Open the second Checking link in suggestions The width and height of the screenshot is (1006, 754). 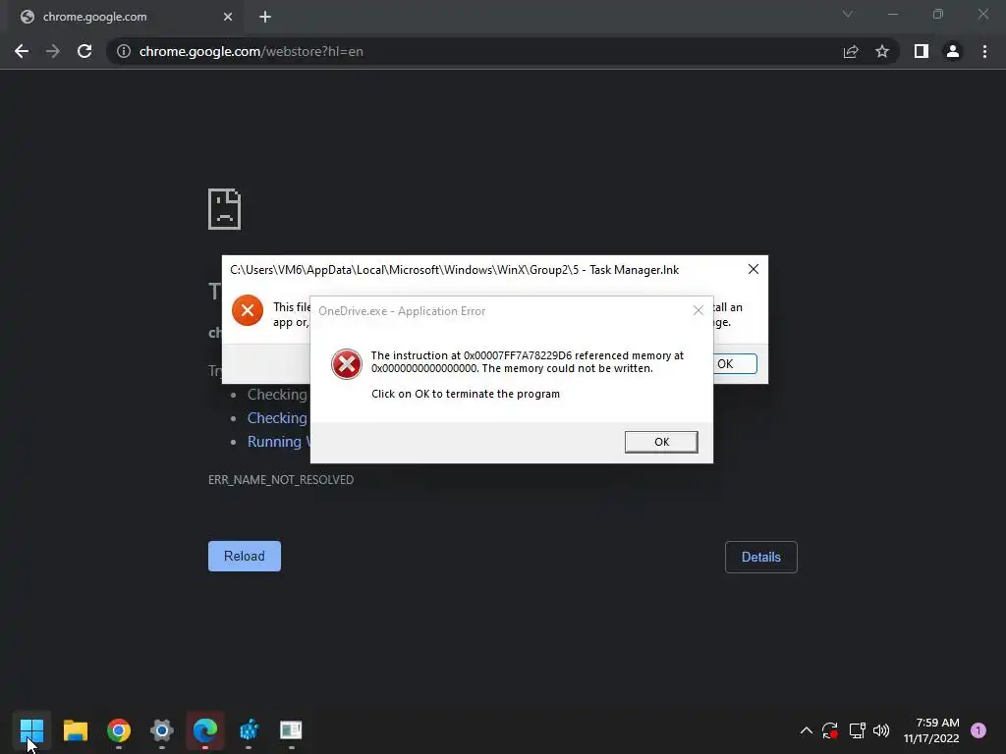coord(277,418)
